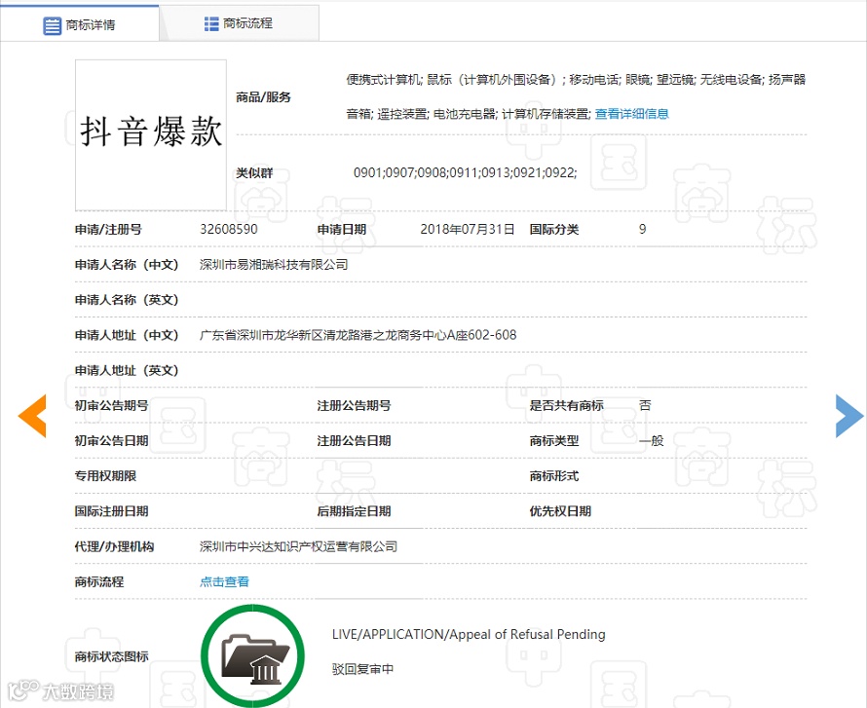Image resolution: width=867 pixels, height=708 pixels.
Task: Switch to the 商标流程 tab
Action: coord(239,23)
